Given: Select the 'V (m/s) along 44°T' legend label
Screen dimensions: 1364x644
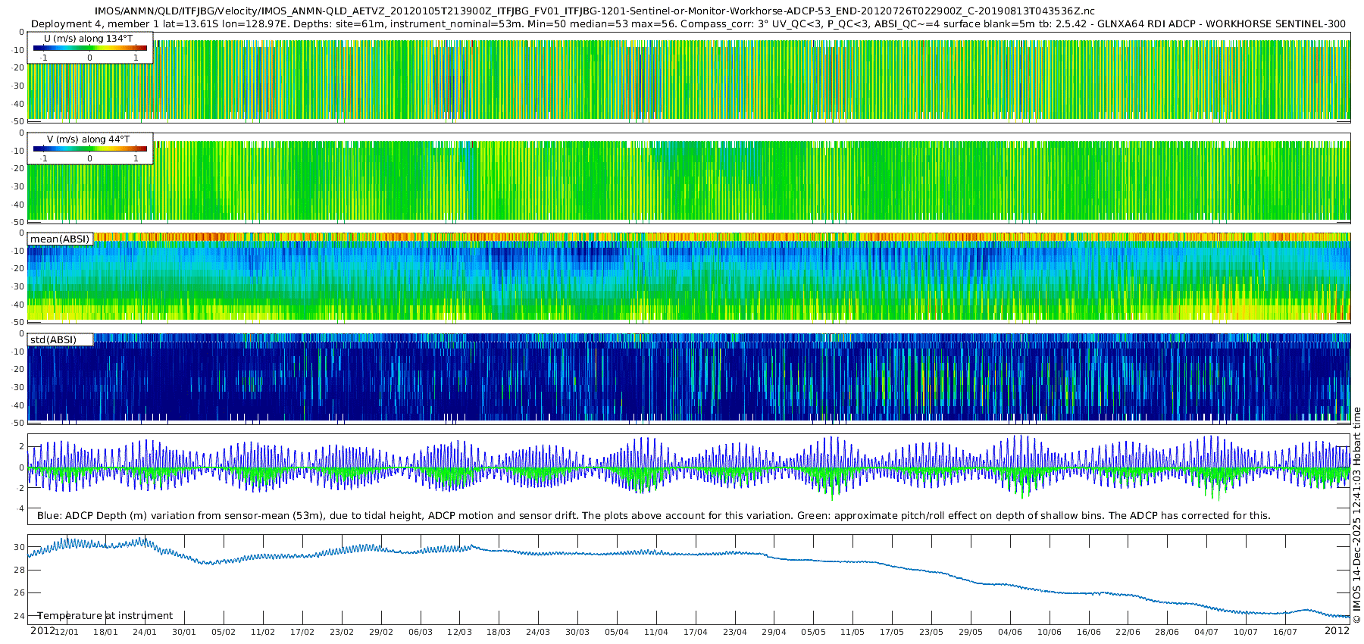Looking at the screenshot, I should [88, 139].
